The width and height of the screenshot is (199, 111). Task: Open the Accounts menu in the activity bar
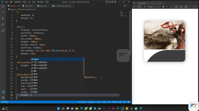(x=3, y=92)
